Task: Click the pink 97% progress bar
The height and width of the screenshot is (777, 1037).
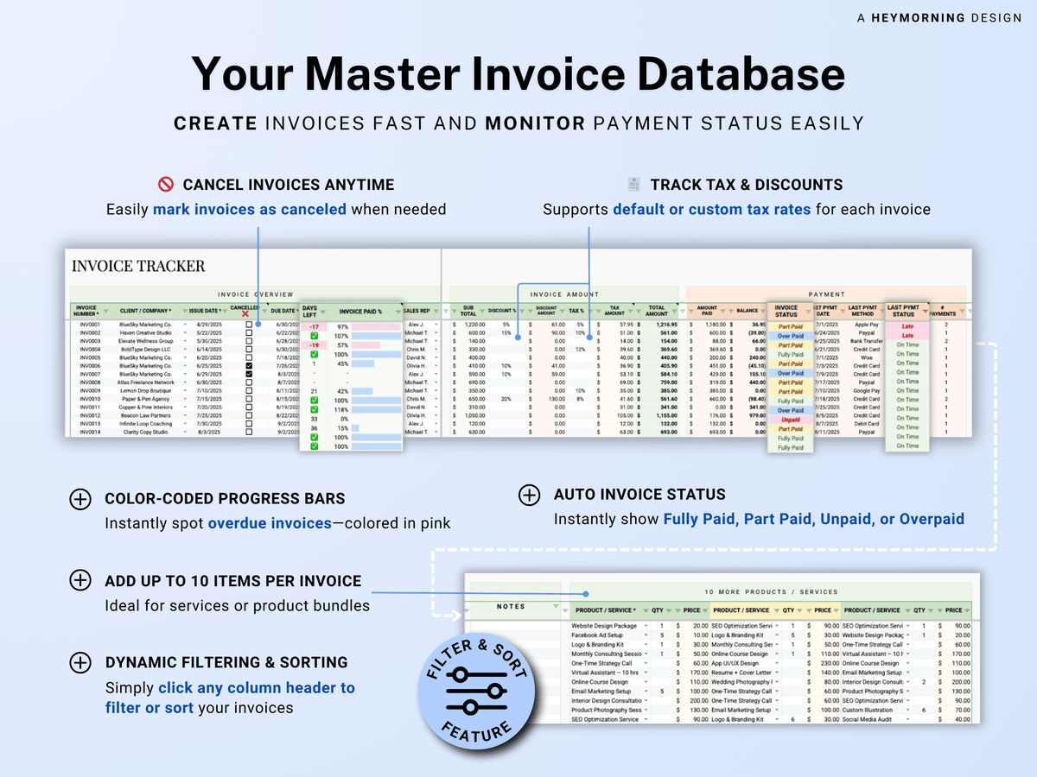Action: (376, 327)
